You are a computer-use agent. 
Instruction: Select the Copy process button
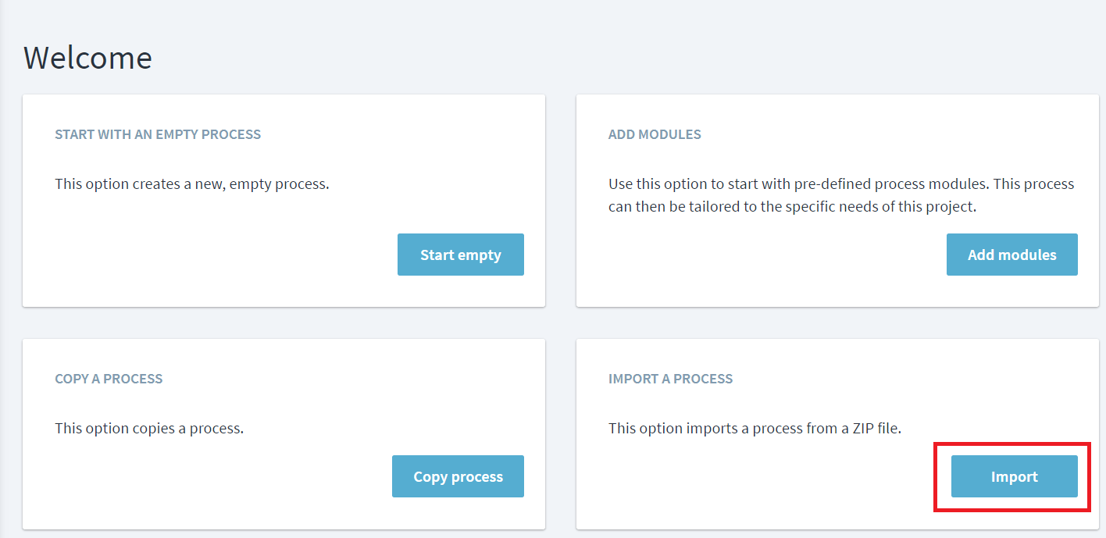point(458,476)
